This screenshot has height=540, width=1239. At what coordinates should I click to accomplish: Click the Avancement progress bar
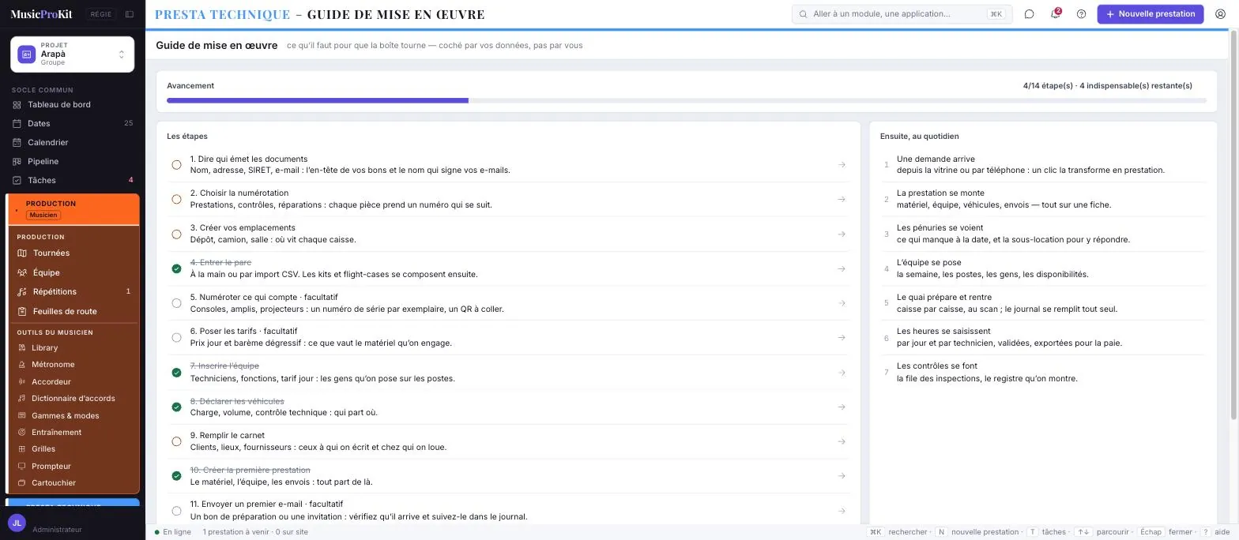(686, 101)
